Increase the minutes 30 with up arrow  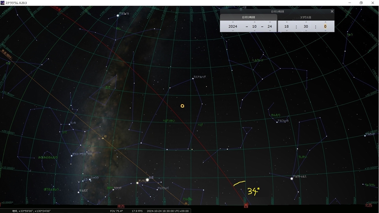pyautogui.click(x=306, y=22)
